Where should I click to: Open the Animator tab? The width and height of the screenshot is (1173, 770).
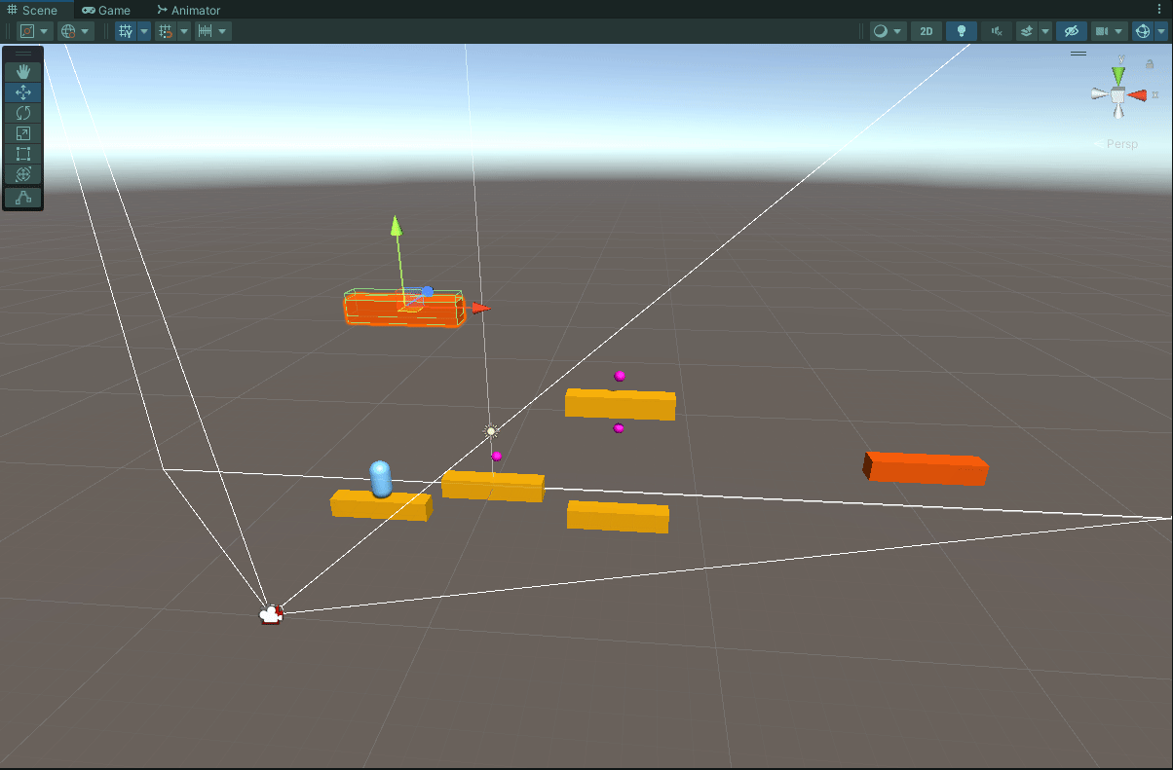(x=188, y=10)
